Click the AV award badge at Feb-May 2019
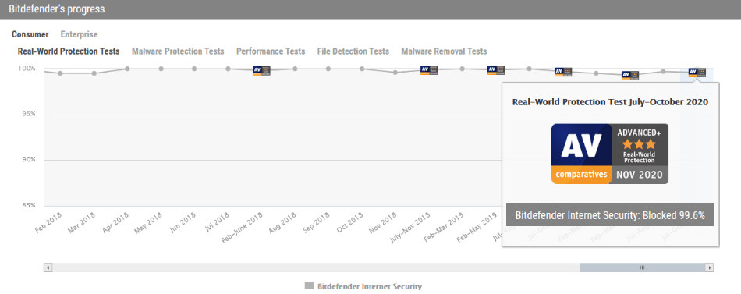 (496, 70)
